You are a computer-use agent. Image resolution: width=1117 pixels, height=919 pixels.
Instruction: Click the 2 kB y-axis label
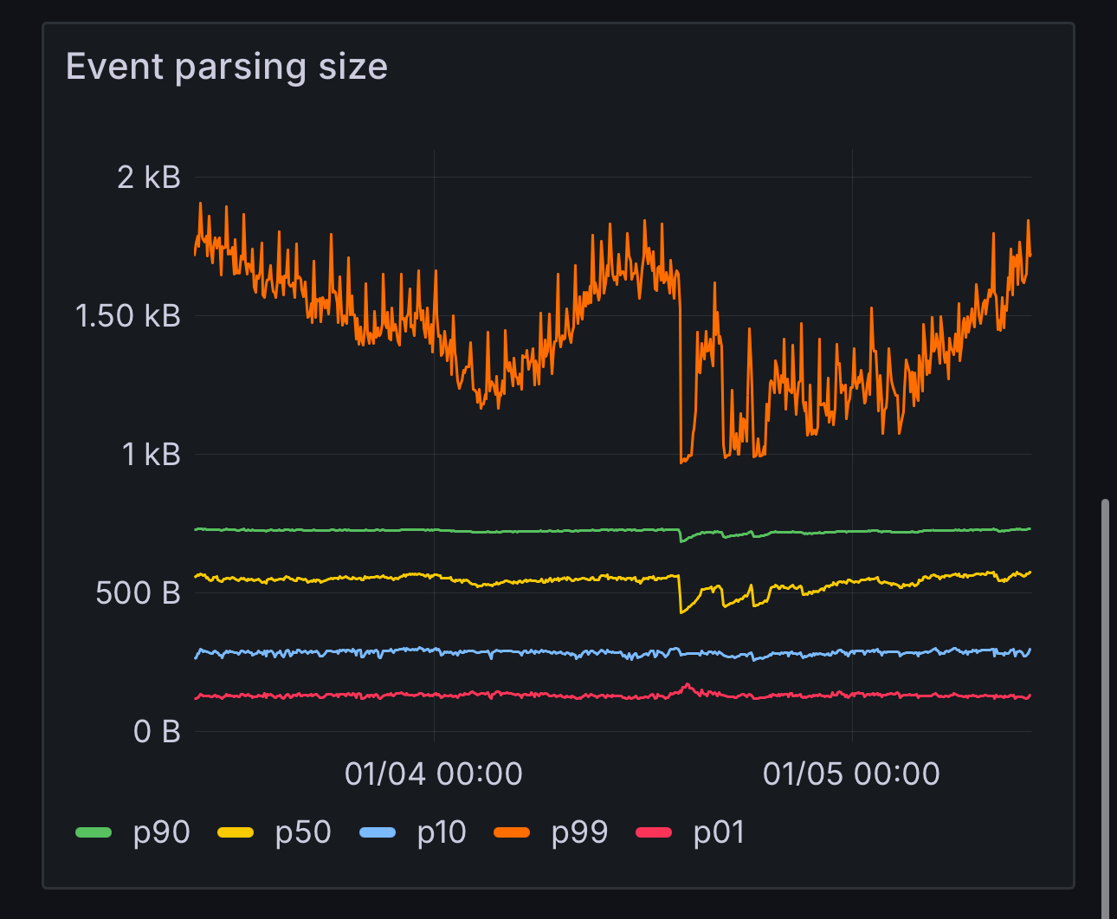click(149, 178)
